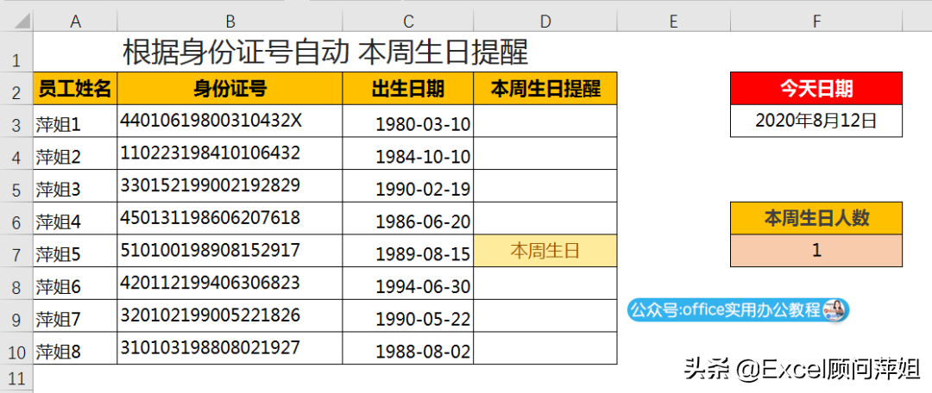Select cell 萍姐1

coord(75,122)
